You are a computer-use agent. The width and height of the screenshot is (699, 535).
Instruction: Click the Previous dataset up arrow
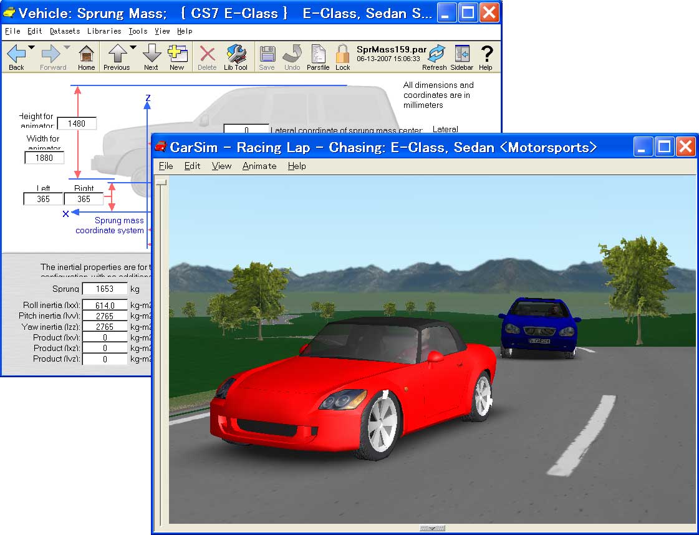118,54
